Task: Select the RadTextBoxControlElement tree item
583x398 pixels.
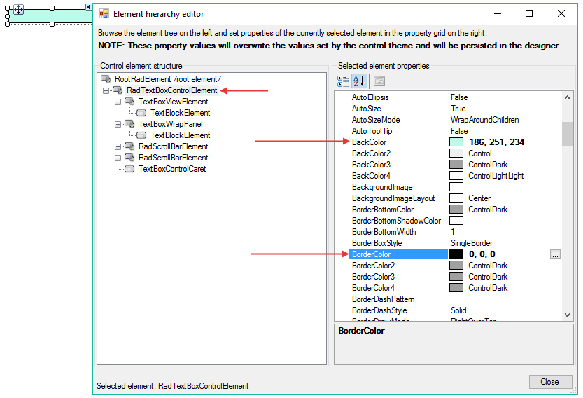Action: (171, 90)
